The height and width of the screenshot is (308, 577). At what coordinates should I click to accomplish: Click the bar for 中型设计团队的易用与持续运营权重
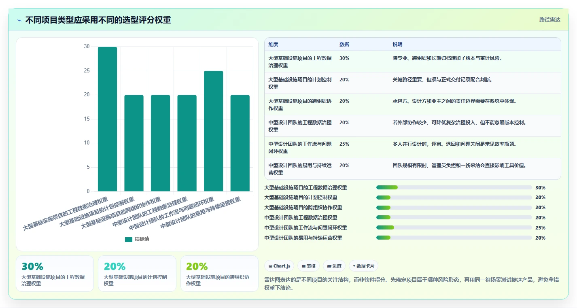(x=240, y=143)
